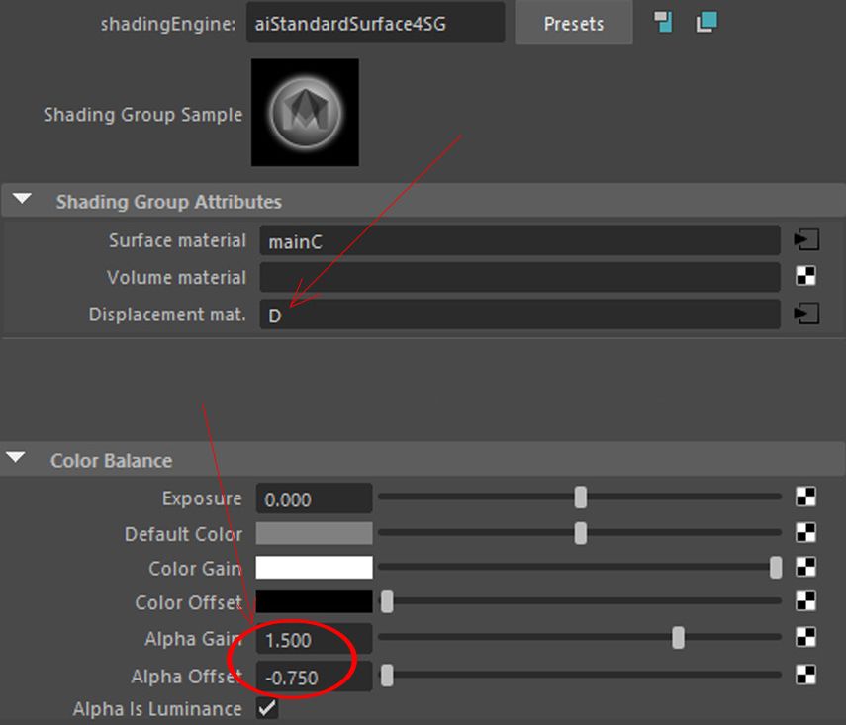
Task: Click the Volume material checker map icon
Action: click(x=806, y=277)
